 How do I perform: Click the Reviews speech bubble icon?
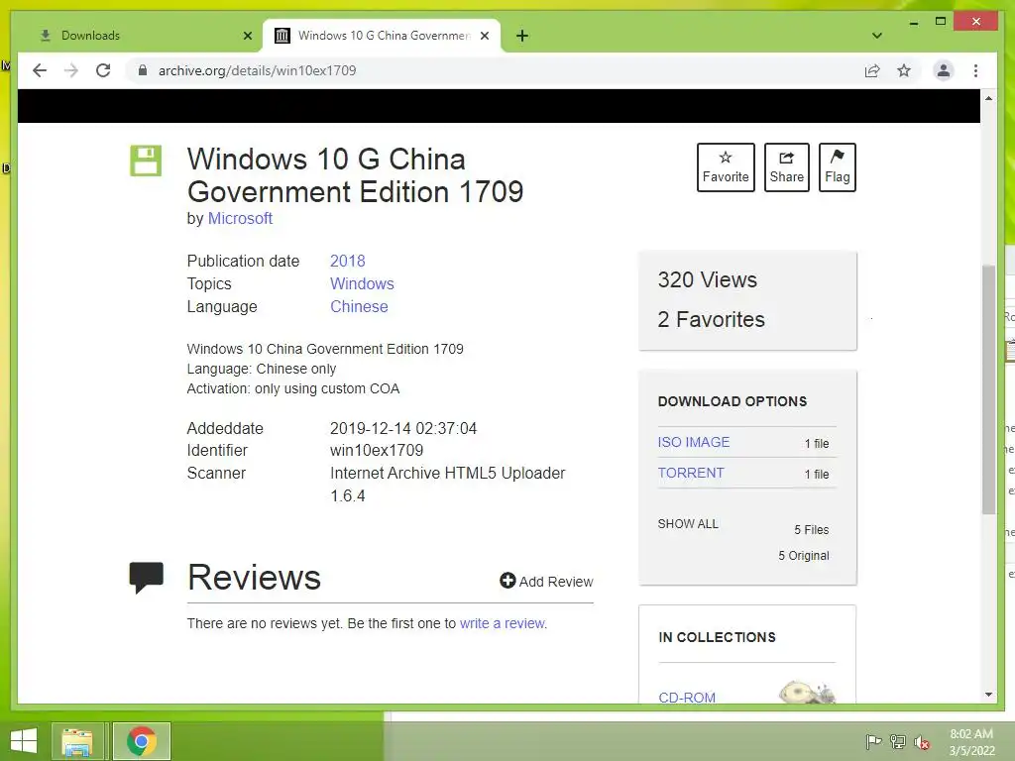(147, 578)
